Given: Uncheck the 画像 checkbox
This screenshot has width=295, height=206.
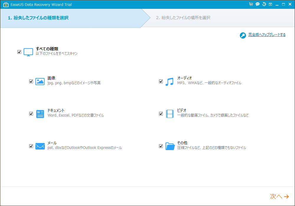Looking at the screenshot, I should pos(31,82).
